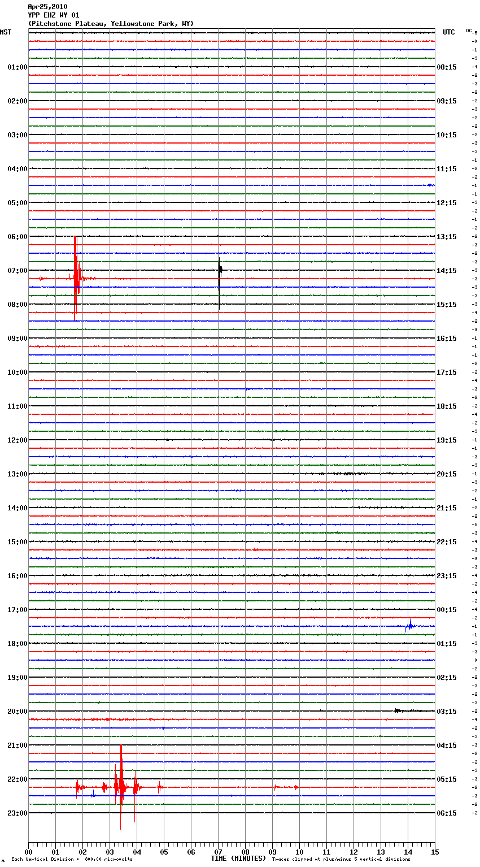
Task: Click the 08:15 UTC row label
Action: tap(447, 67)
